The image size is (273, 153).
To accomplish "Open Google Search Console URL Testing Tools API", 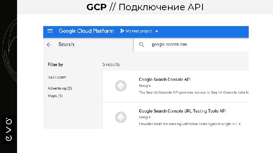I will pos(182,111).
